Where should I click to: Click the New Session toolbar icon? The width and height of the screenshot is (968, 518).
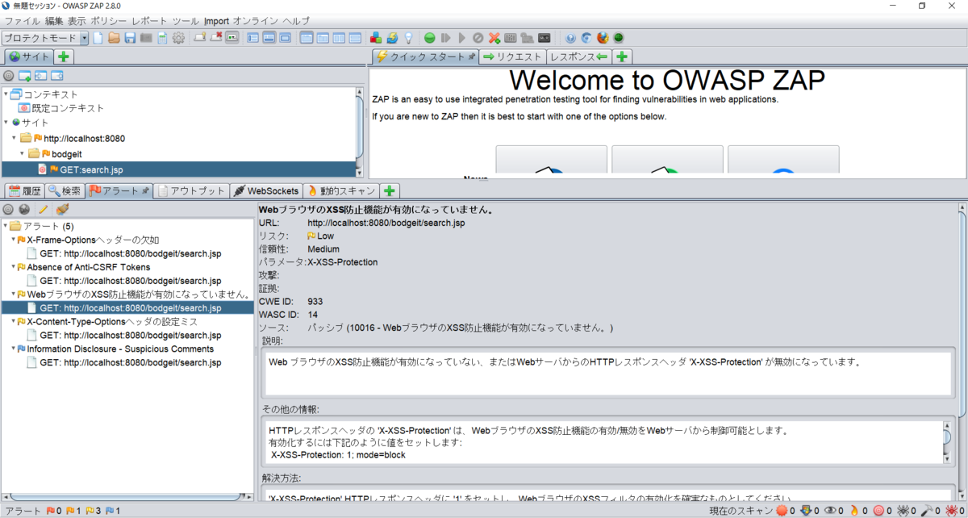coord(98,38)
